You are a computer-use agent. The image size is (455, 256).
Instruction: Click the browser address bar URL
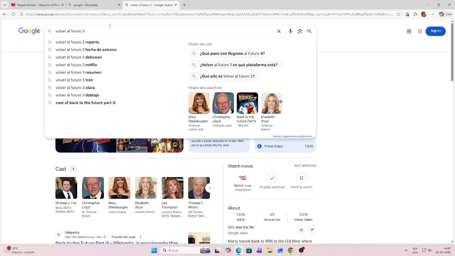click(209, 14)
